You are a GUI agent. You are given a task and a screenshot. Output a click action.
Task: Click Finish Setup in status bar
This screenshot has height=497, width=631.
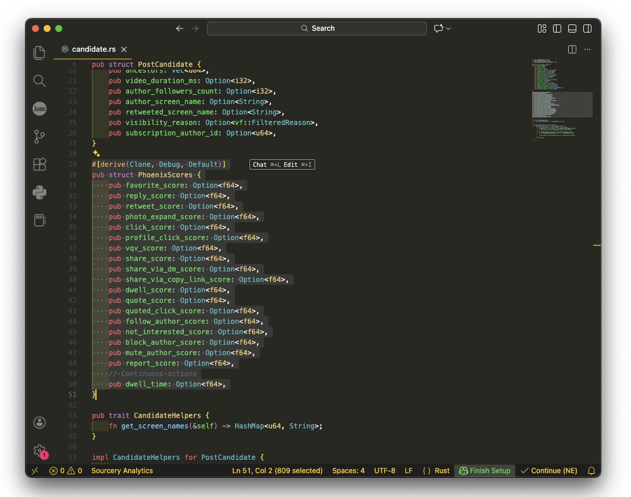pyautogui.click(x=485, y=471)
